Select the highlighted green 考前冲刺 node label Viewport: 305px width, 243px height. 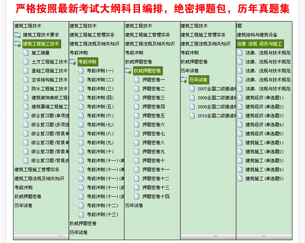pos(88,62)
